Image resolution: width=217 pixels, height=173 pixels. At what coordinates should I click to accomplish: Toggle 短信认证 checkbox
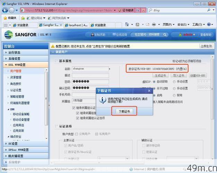[144, 152]
